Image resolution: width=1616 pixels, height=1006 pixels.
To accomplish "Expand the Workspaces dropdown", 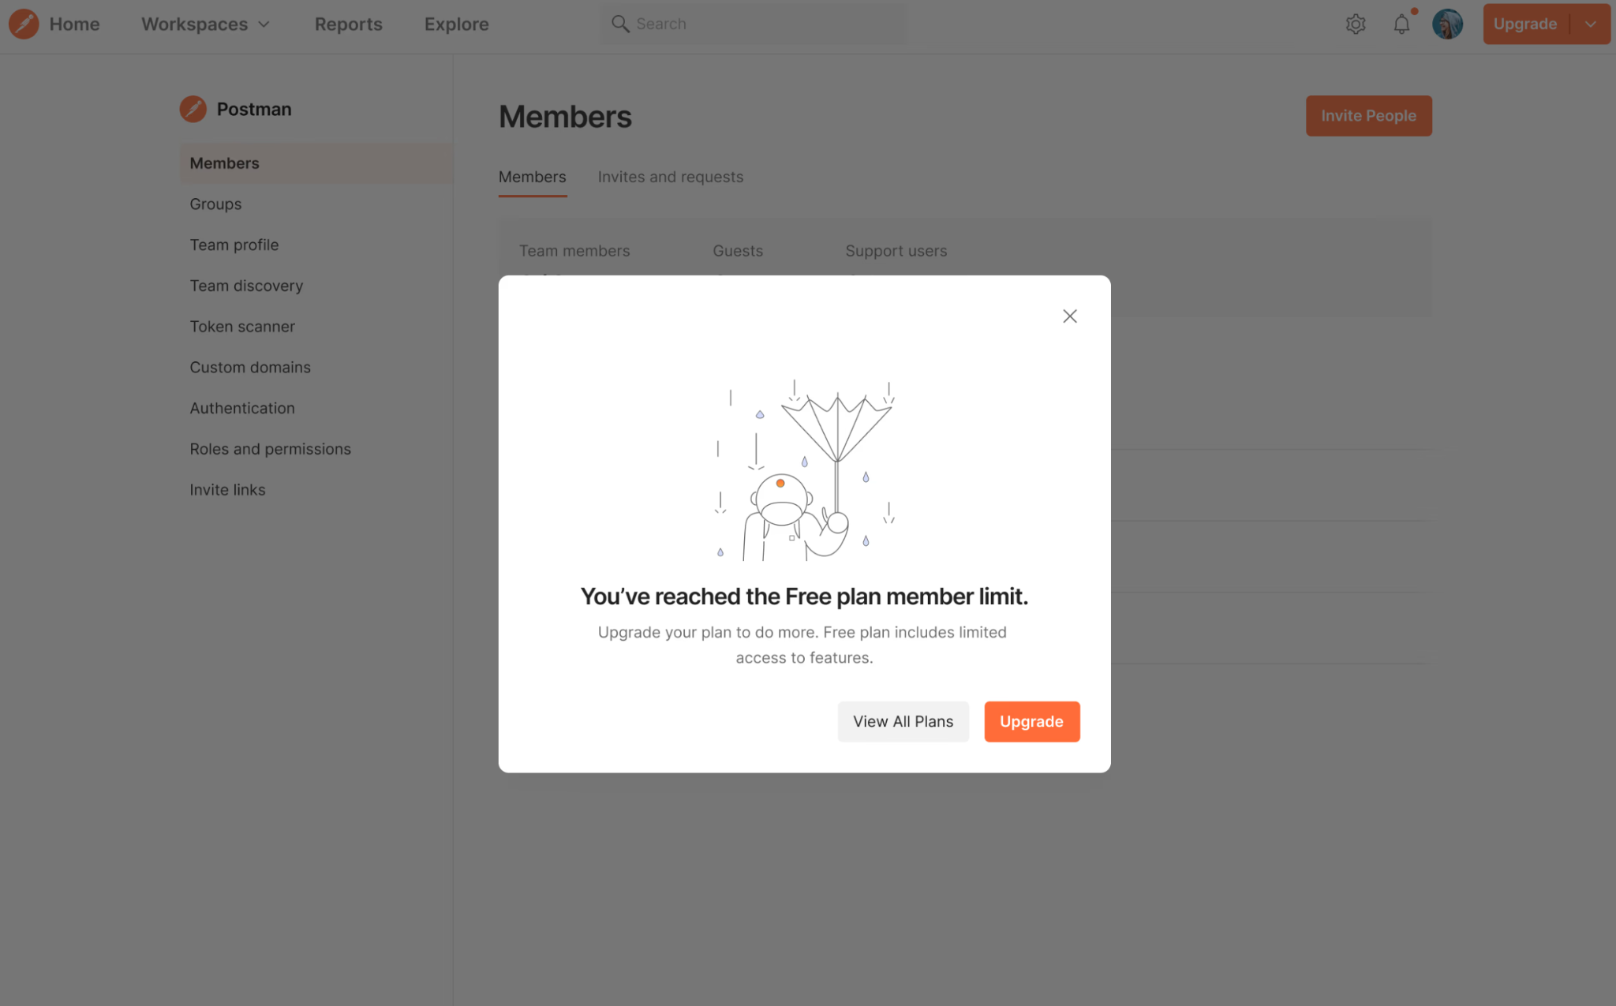I will pos(205,24).
